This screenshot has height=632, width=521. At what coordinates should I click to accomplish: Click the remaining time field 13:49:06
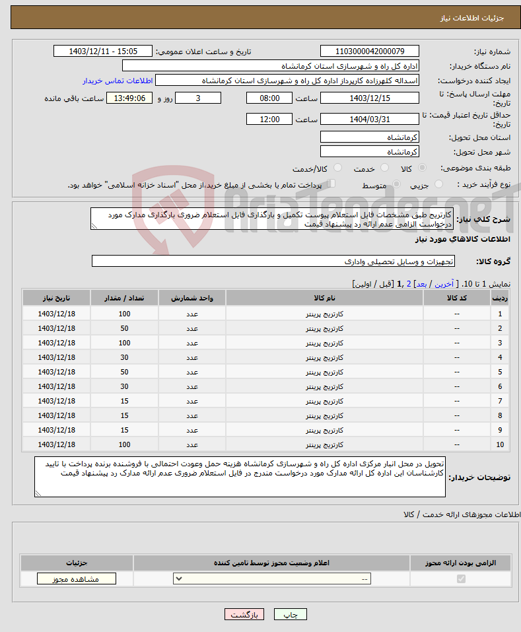[x=129, y=98]
